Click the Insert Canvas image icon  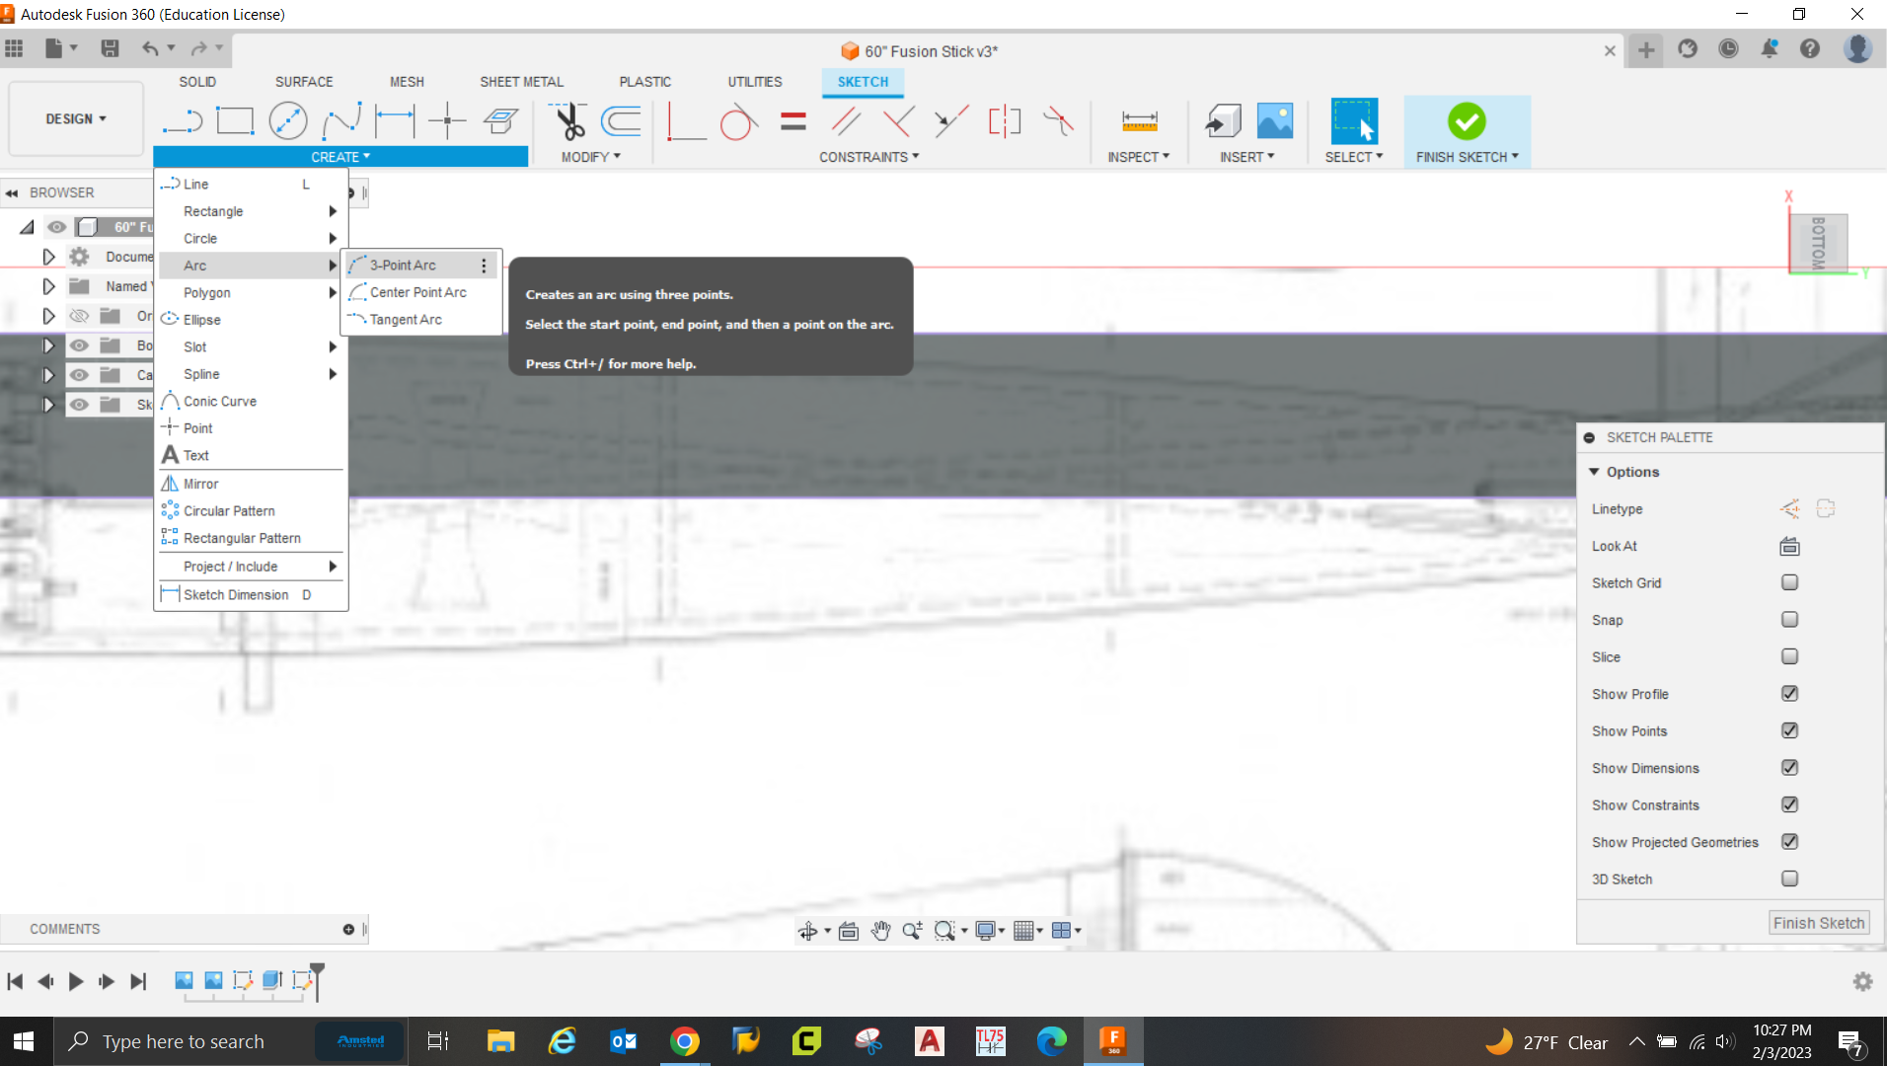1275,121
